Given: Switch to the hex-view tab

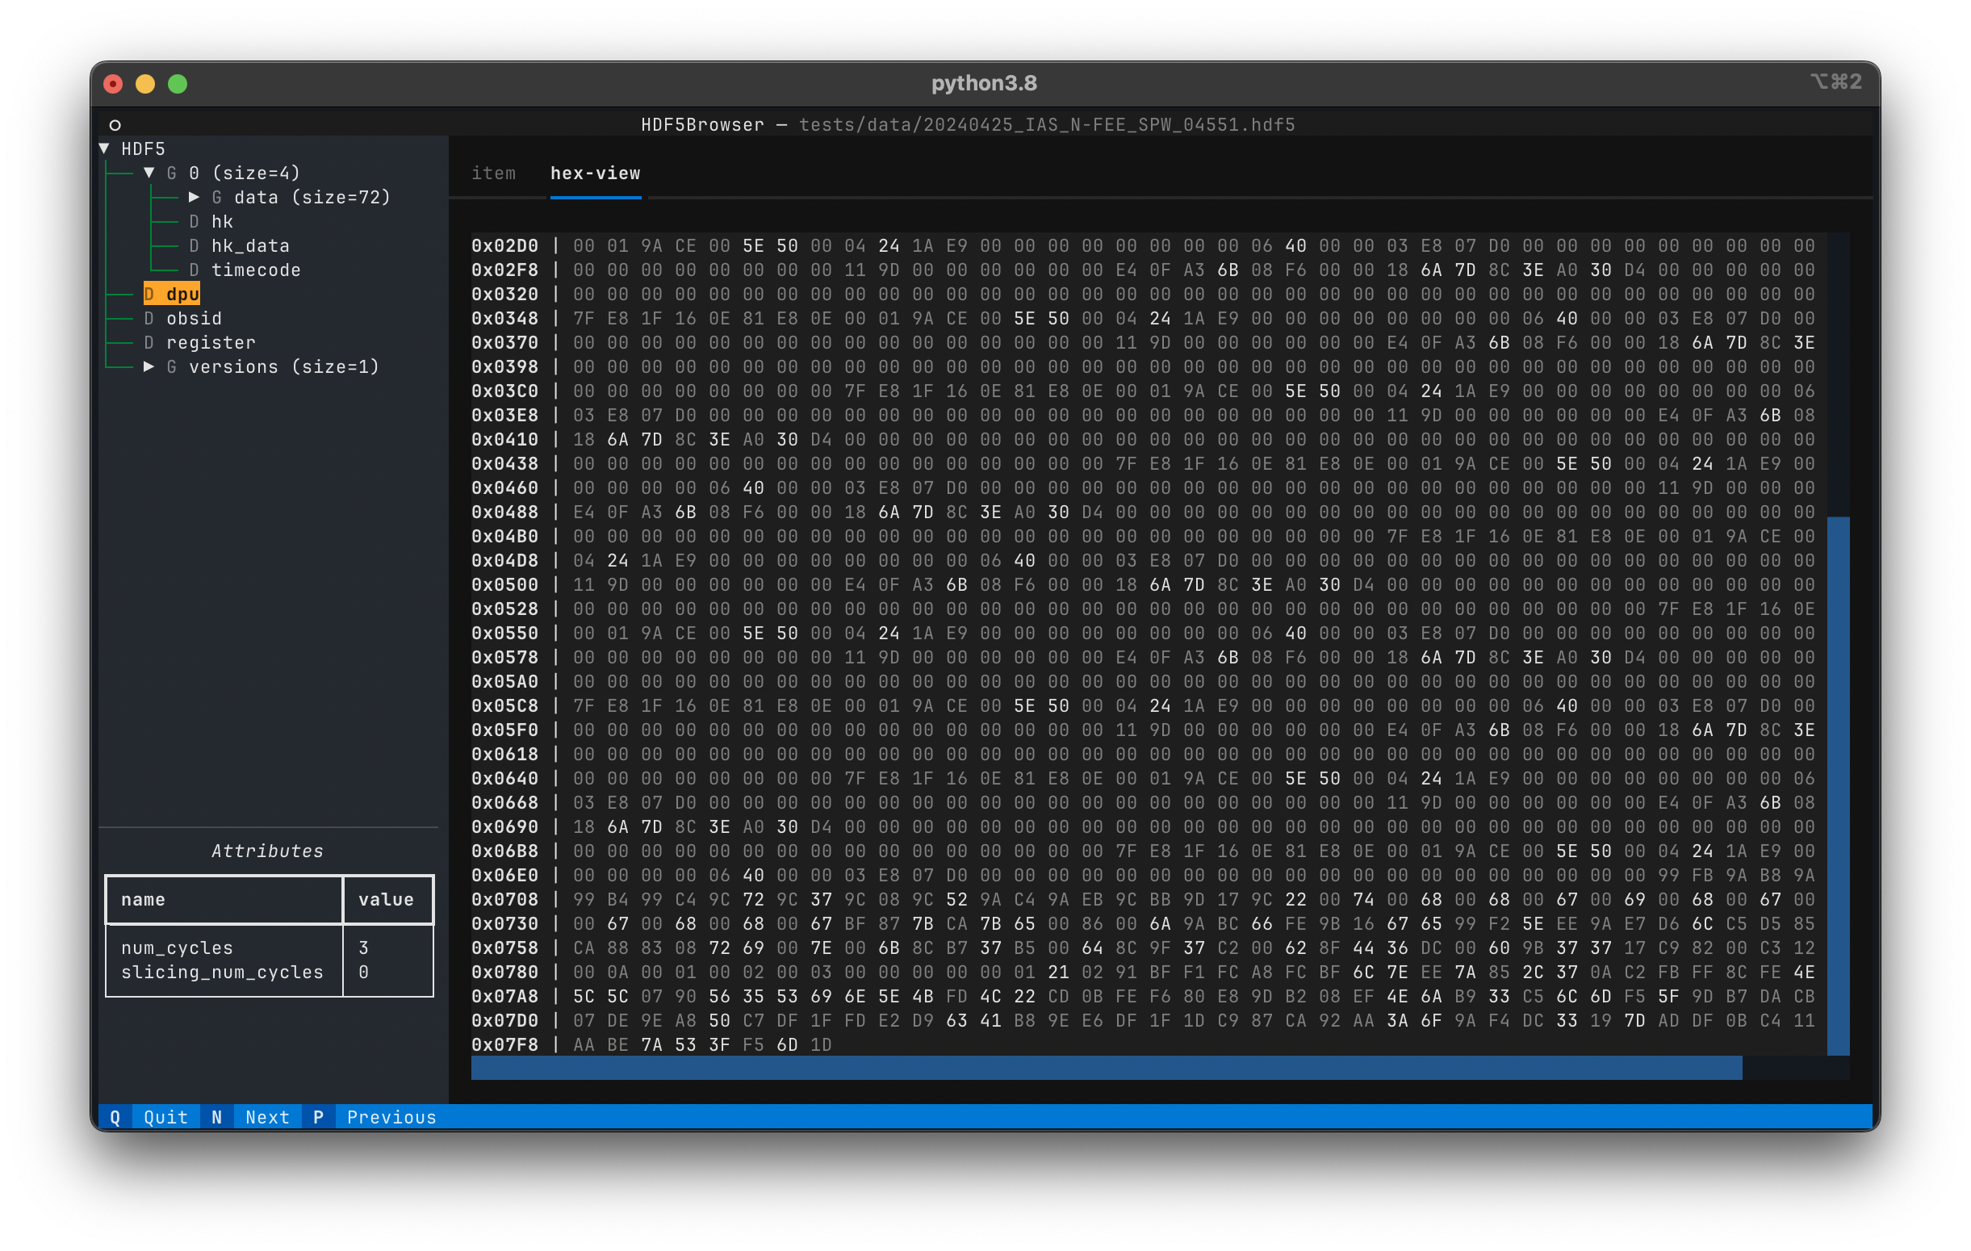Looking at the screenshot, I should click(x=595, y=171).
